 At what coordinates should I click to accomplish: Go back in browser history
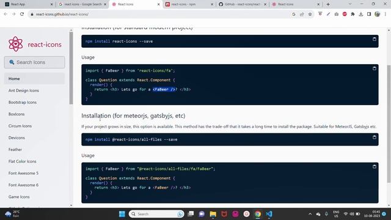pos(5,14)
